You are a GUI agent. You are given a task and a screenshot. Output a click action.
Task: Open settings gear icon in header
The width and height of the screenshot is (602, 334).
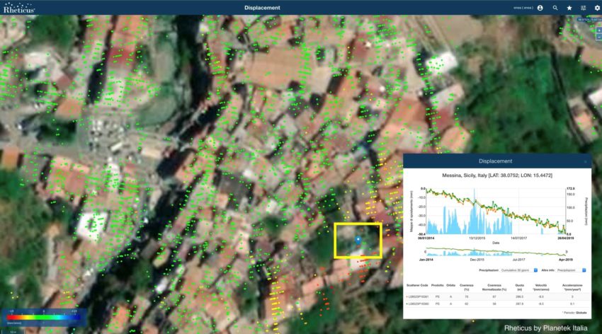(597, 8)
